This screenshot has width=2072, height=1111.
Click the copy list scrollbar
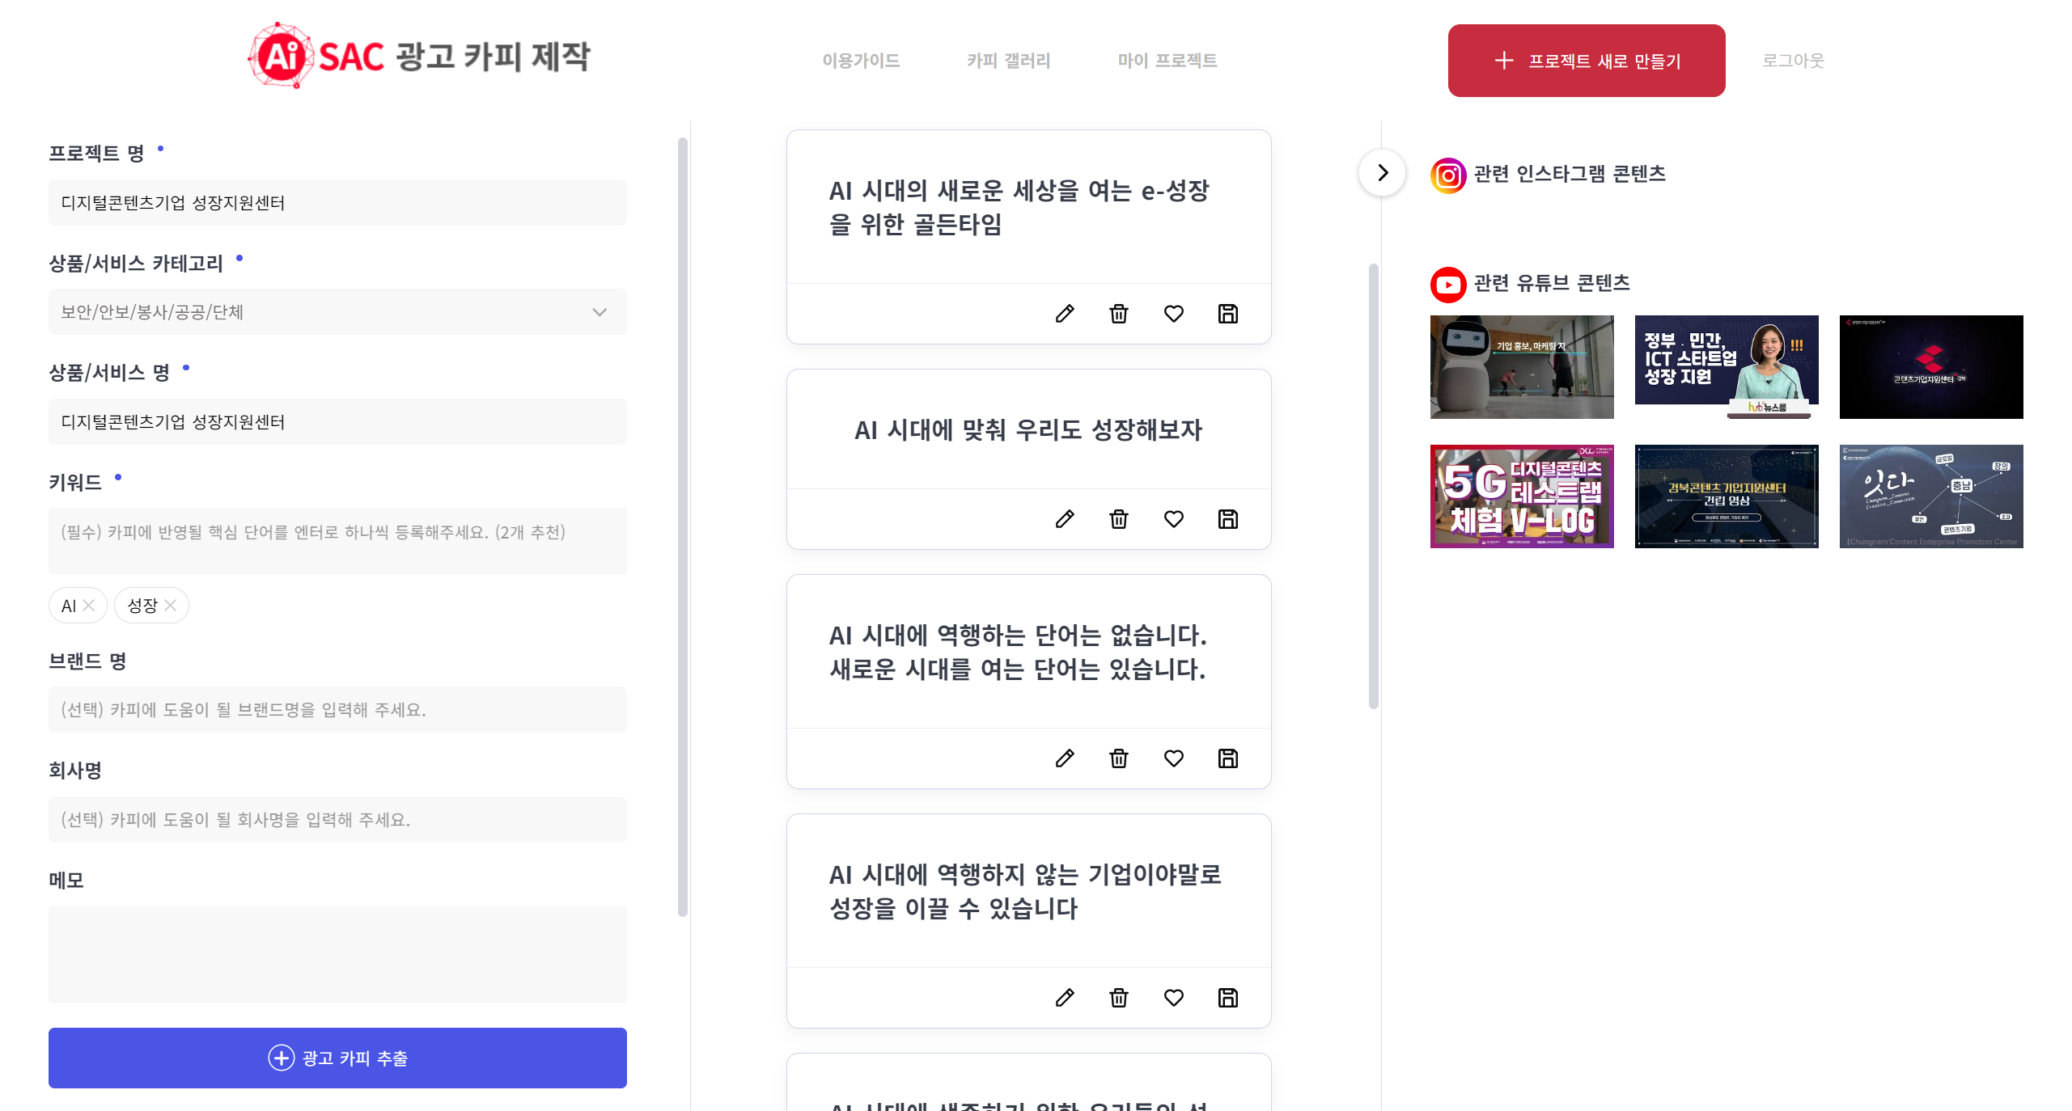pos(1373,486)
